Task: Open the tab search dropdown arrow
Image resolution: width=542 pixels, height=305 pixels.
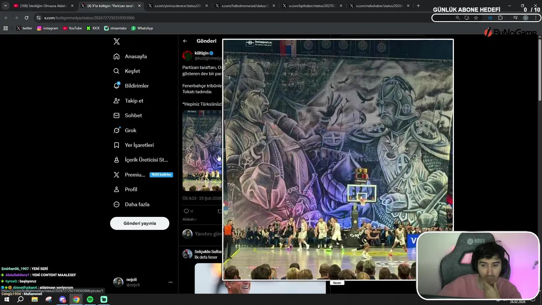Action: tap(6, 6)
